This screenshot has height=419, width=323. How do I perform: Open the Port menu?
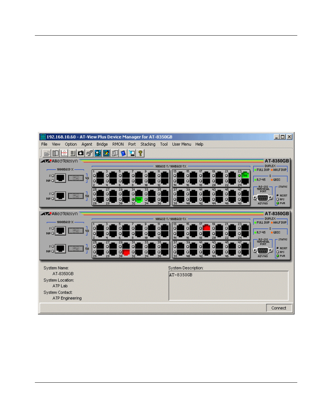[132, 144]
